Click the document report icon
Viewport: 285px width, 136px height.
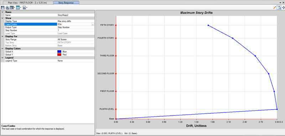[x=24, y=7]
